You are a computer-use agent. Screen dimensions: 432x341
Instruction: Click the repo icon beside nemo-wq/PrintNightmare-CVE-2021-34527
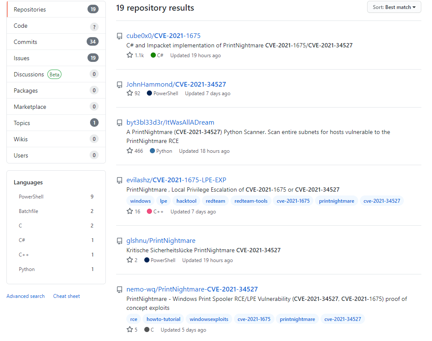click(120, 289)
